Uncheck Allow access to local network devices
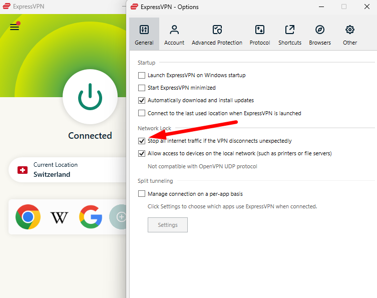The image size is (377, 298). 142,153
